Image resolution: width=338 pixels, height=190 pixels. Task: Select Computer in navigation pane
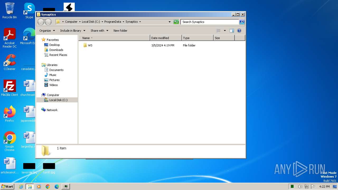pyautogui.click(x=53, y=95)
